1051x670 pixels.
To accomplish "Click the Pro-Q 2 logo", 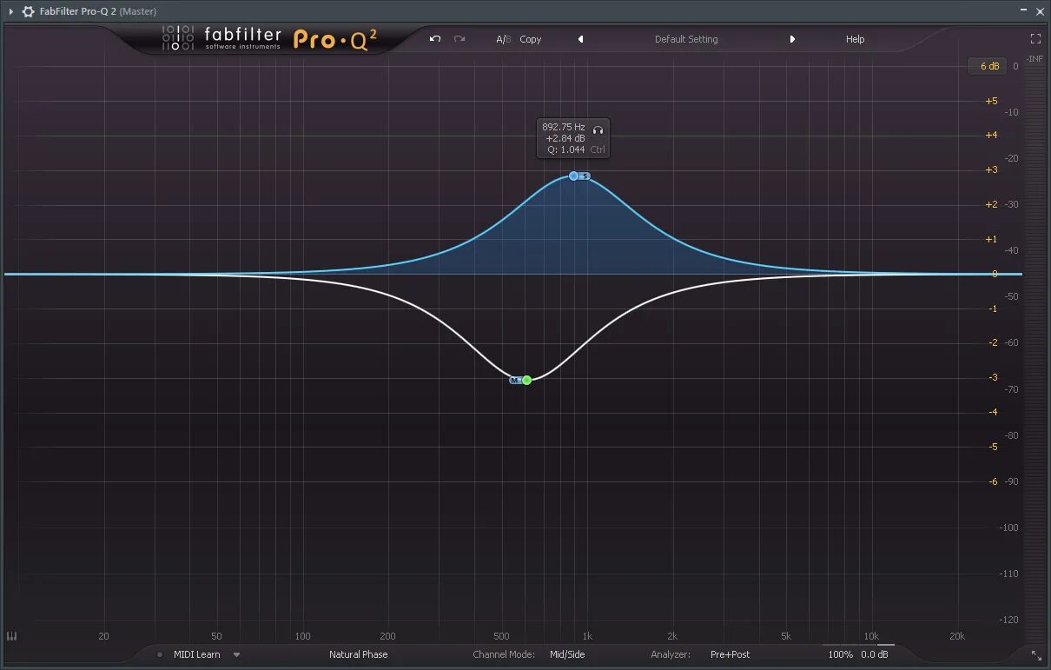I will click(335, 39).
